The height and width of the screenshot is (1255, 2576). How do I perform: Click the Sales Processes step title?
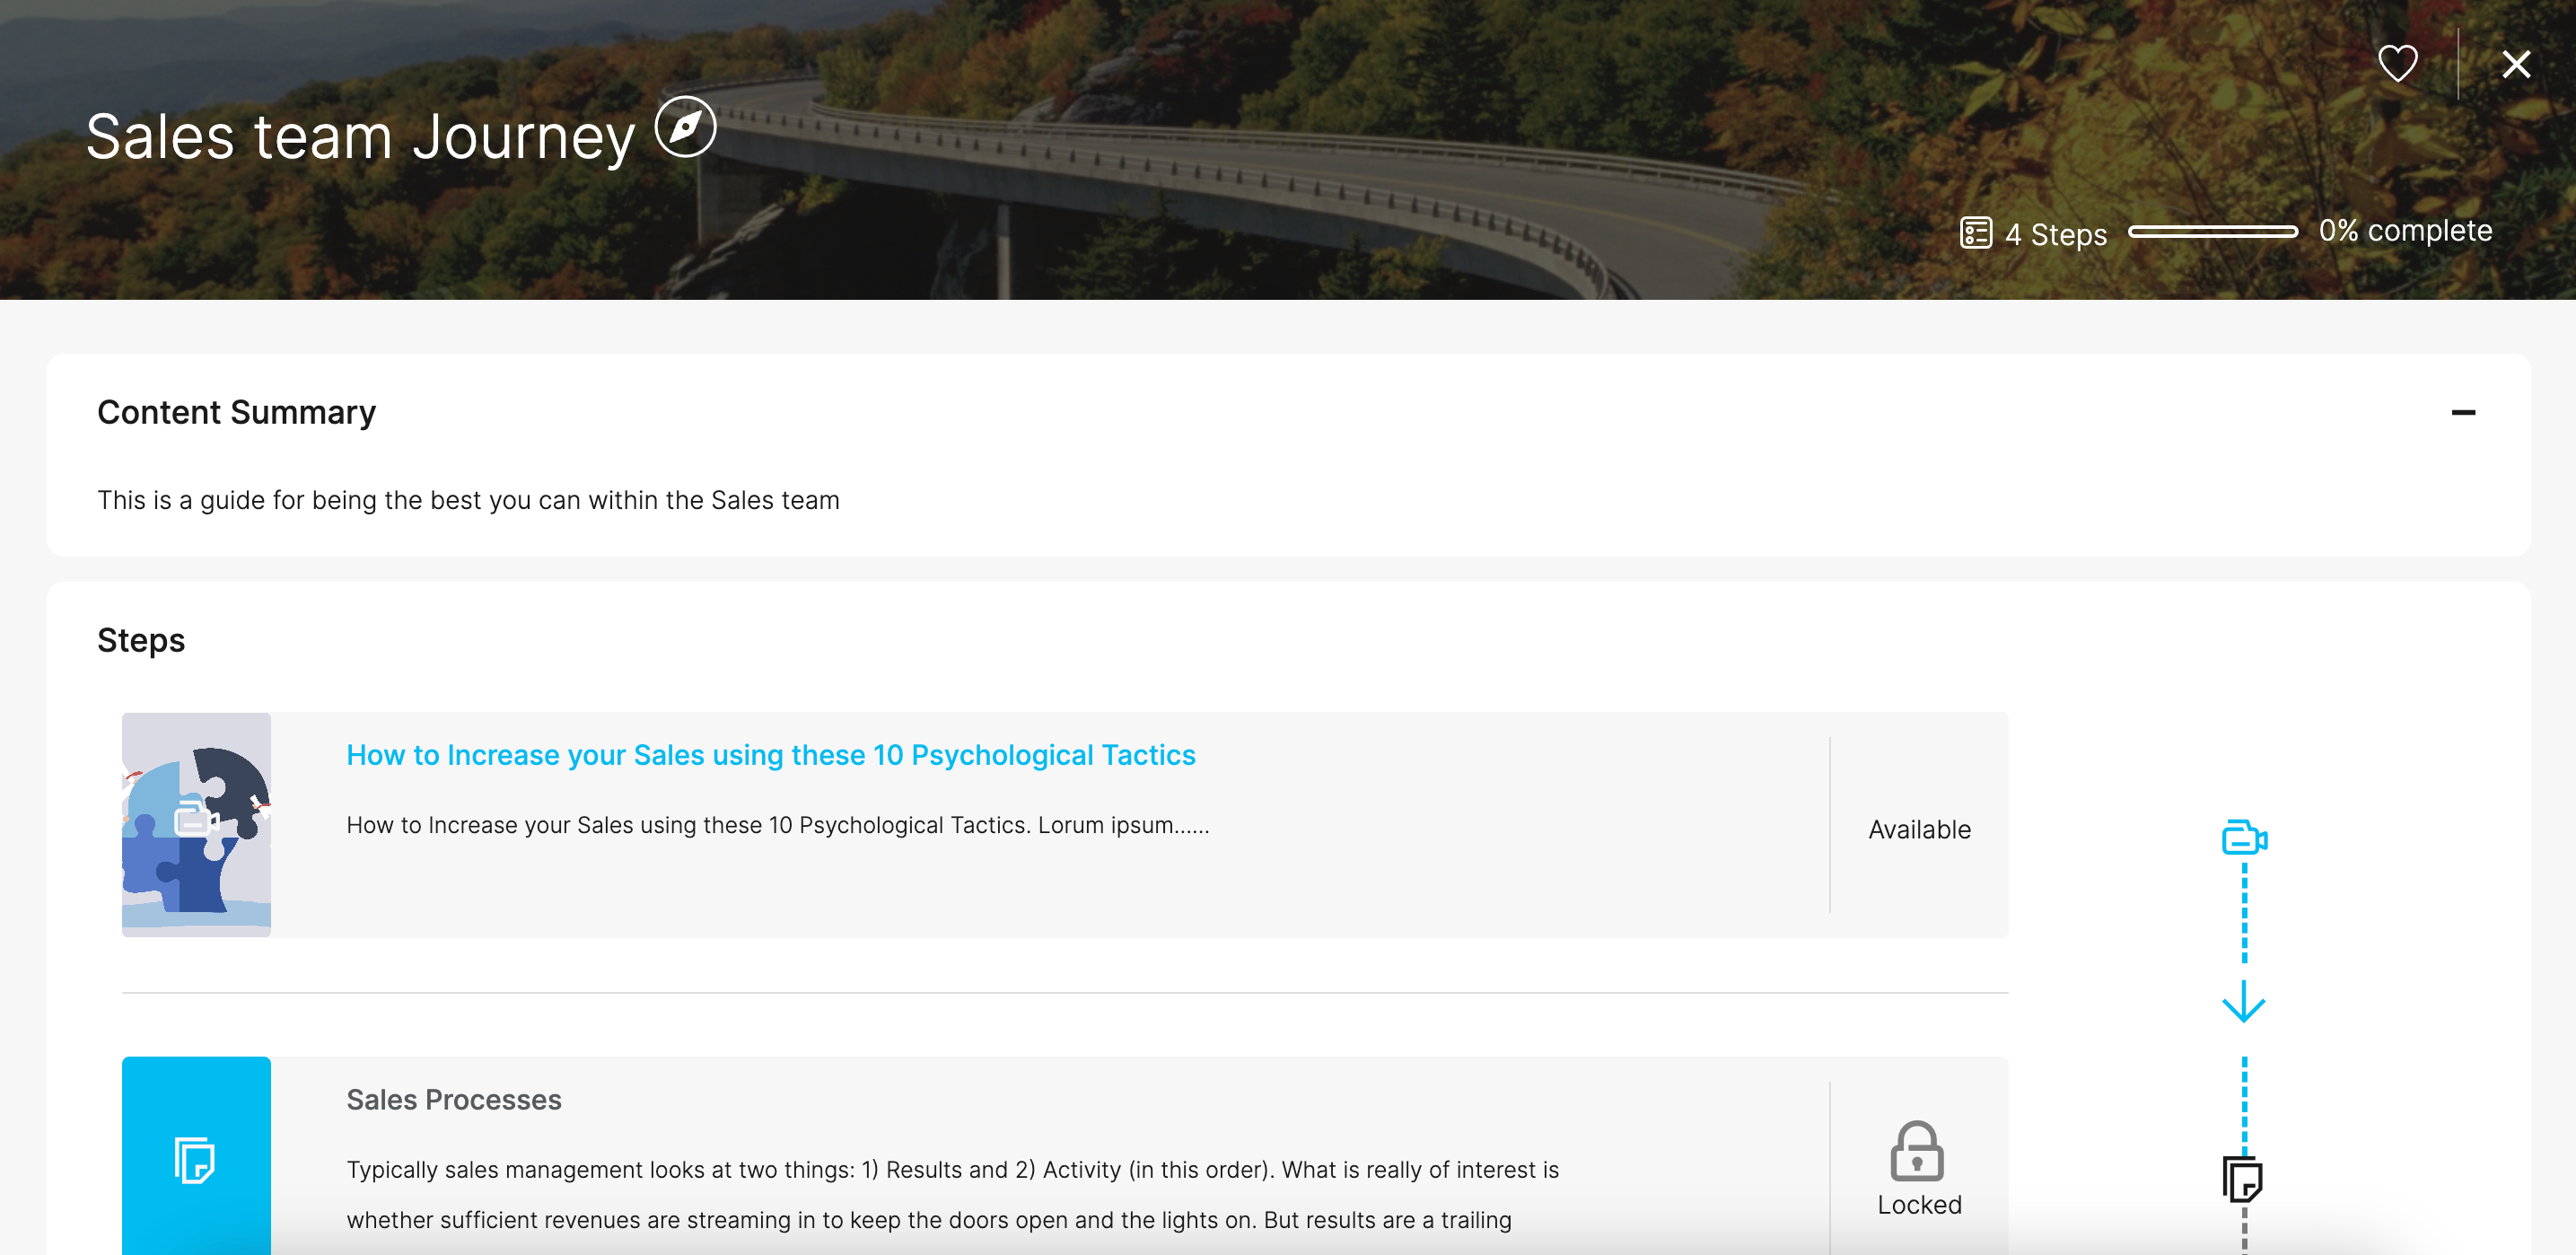[453, 1099]
